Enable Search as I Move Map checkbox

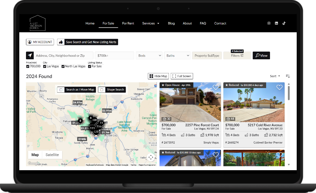tap(61, 89)
